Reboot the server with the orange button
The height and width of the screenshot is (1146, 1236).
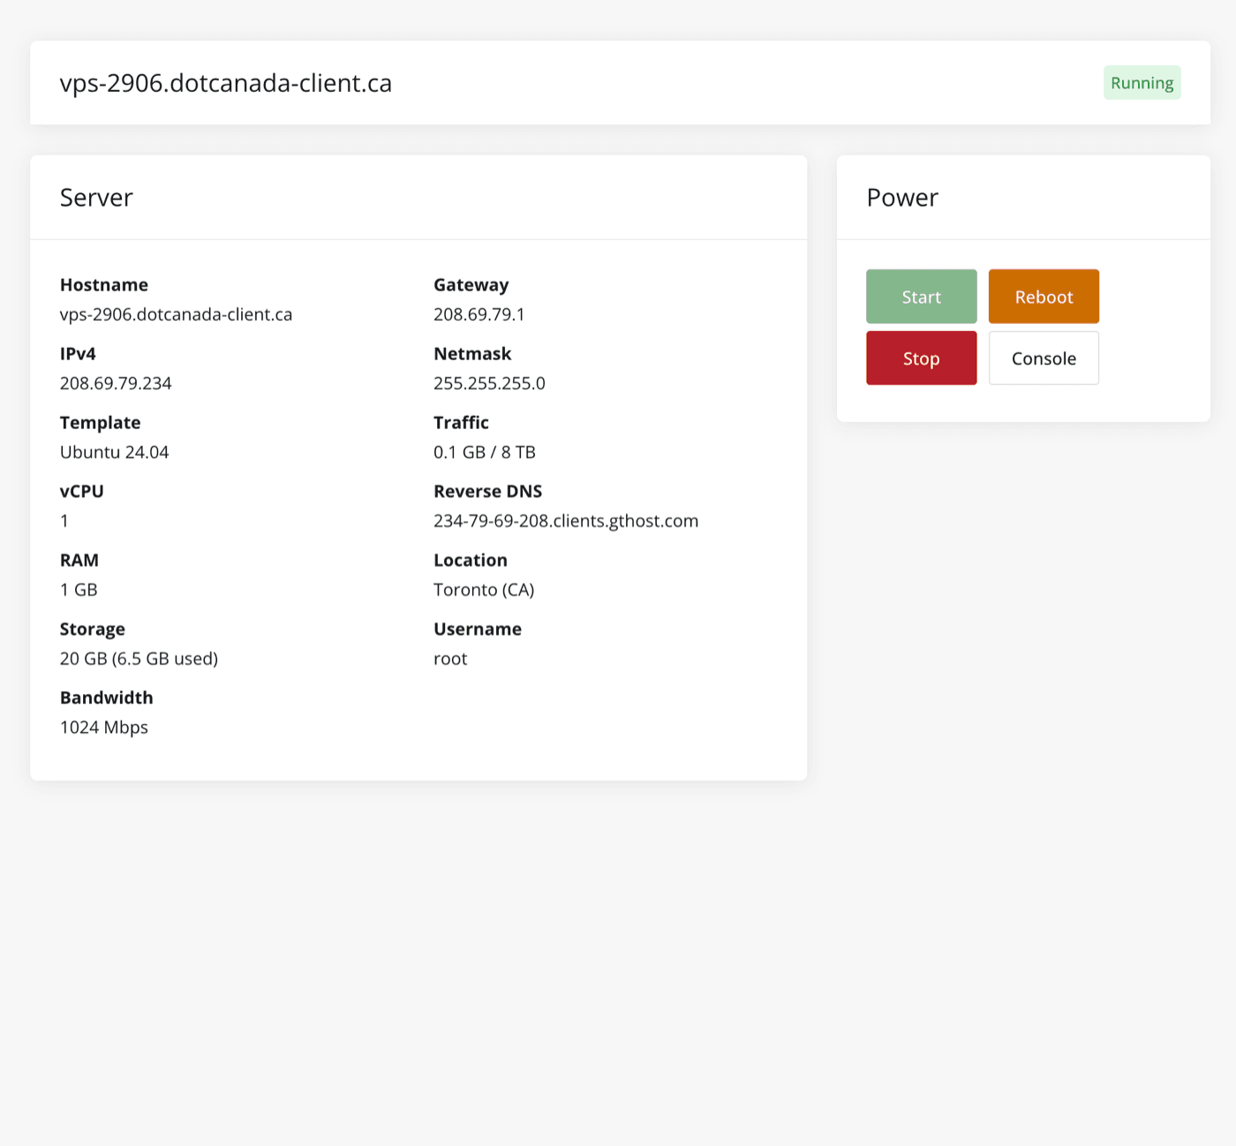click(1044, 297)
